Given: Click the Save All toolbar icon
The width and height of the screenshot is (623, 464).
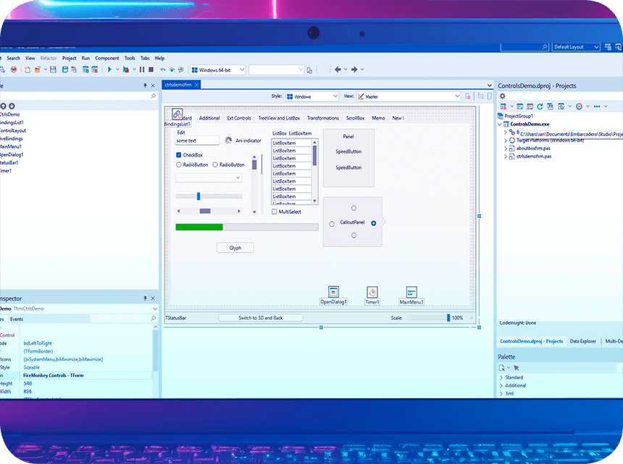Looking at the screenshot, I should (x=64, y=70).
